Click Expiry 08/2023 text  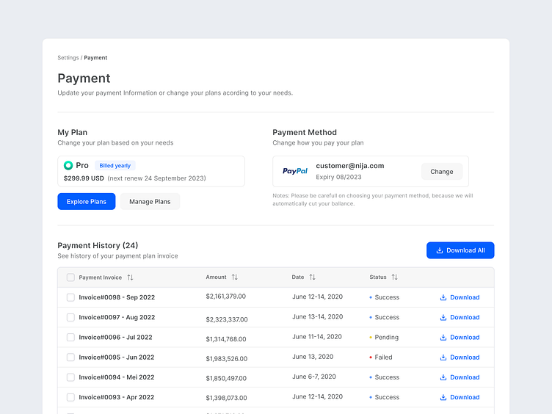[x=338, y=177]
